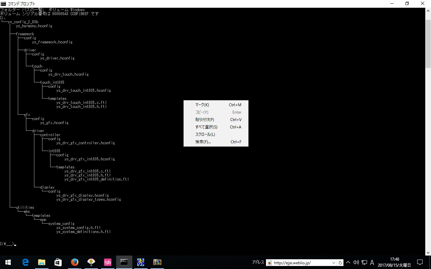Screen dimensions: 431x269
Task: Open the Microsoft Store taskbar icon
Action: [x=58, y=262]
